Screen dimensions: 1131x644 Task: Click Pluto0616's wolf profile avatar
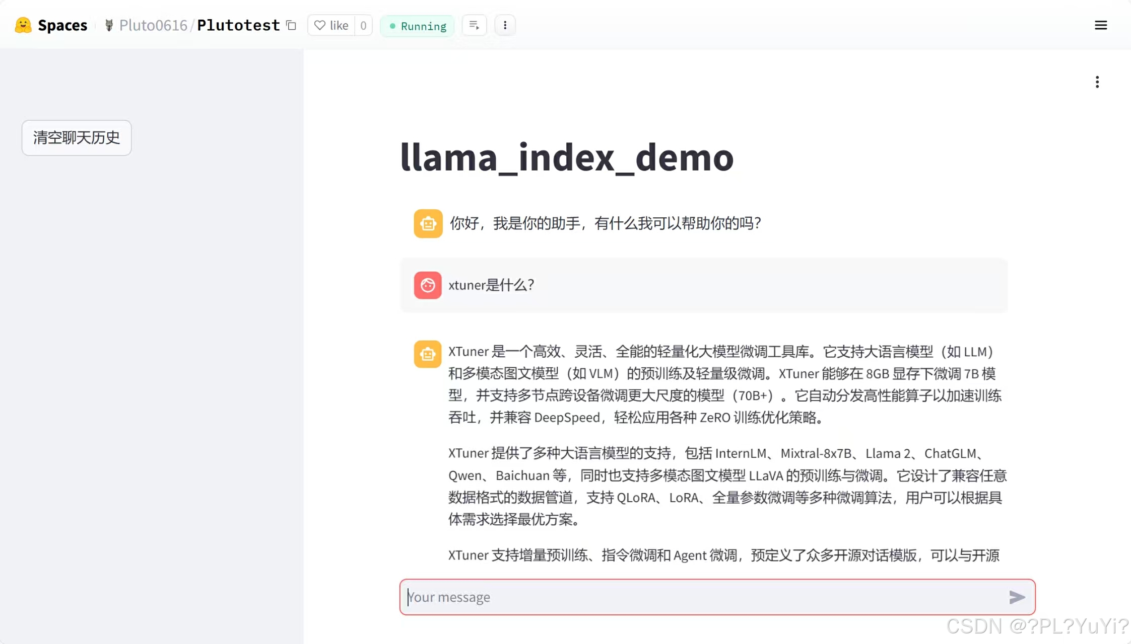pos(108,25)
